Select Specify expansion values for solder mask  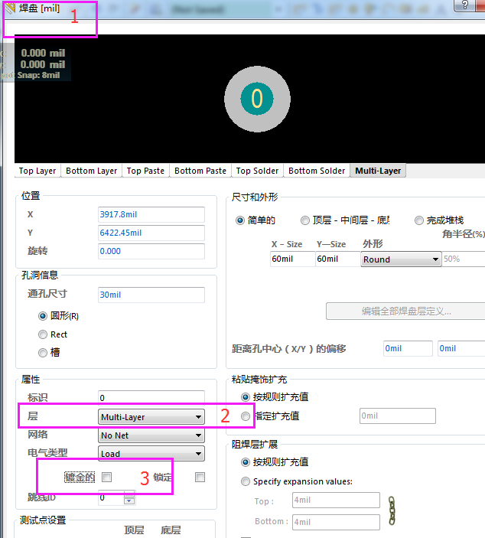pos(246,481)
